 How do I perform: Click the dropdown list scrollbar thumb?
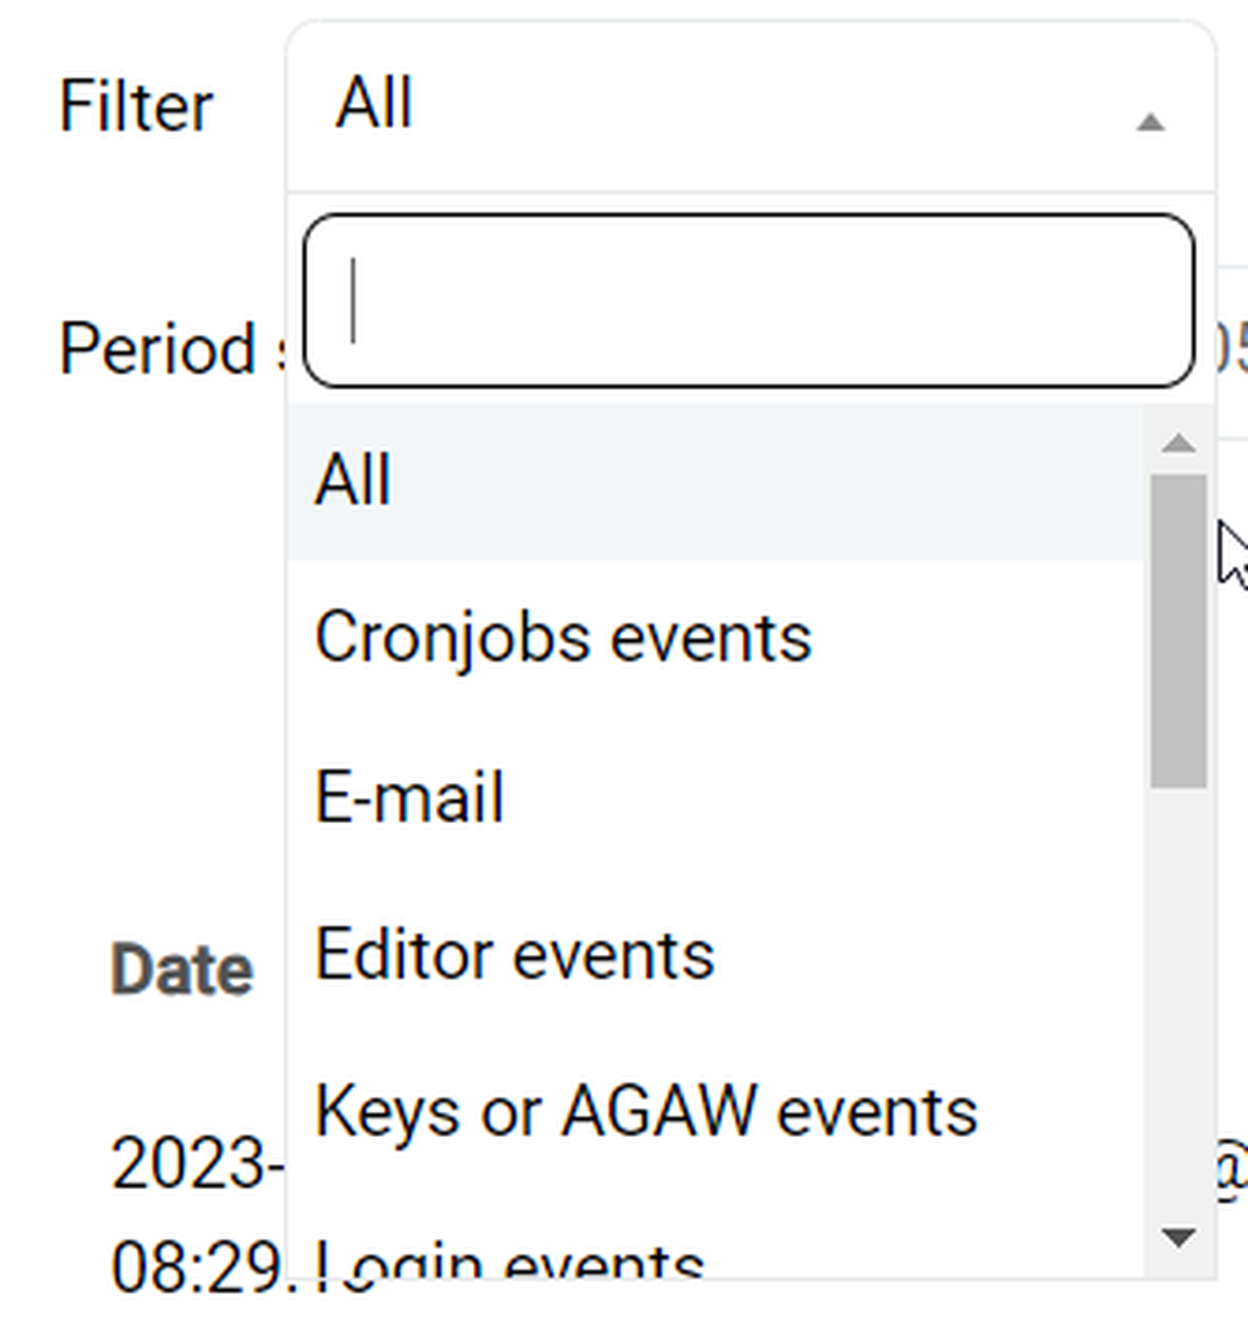click(x=1179, y=630)
